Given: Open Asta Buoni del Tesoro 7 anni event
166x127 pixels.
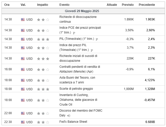Looking at the screenshot, I should (x=77, y=80).
